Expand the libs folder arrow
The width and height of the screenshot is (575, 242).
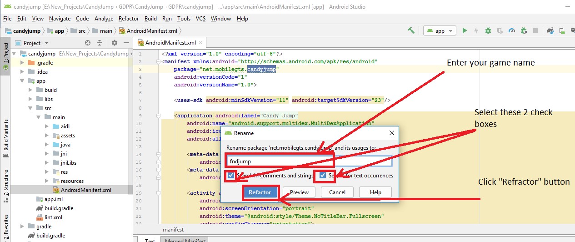coord(30,99)
